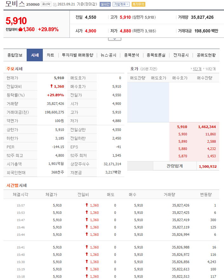Open the 투자자별 매매동향 tab
The image size is (224, 279).
77,55
